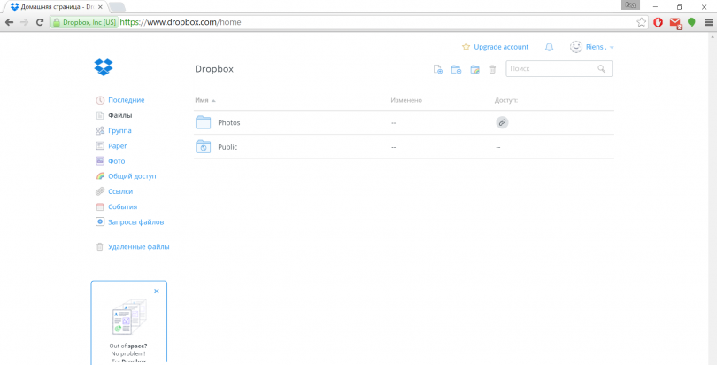Viewport: 717px width, 365px height.
Task: Click the new shared folder icon
Action: tap(474, 69)
